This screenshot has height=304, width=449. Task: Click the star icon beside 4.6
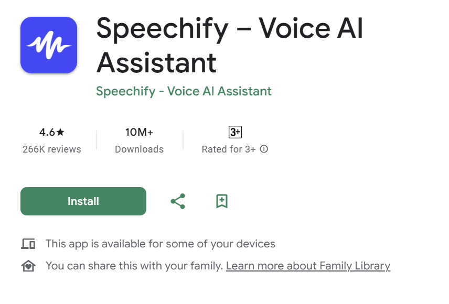[60, 132]
